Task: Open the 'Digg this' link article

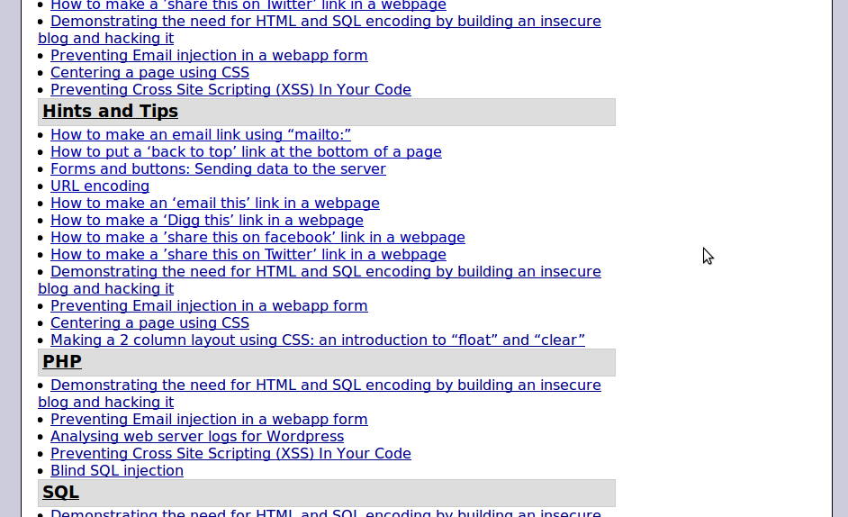Action: point(207,221)
